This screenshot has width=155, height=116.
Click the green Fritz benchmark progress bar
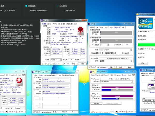(146, 45)
